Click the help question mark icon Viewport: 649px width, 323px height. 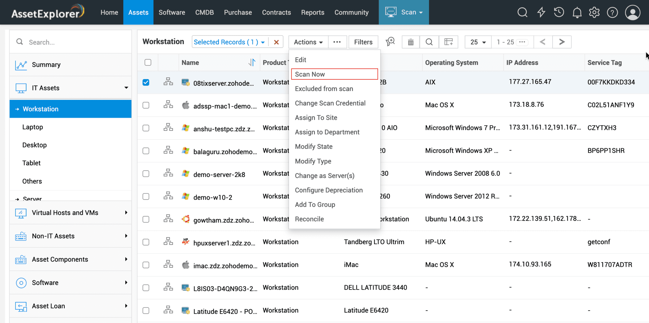tap(612, 13)
